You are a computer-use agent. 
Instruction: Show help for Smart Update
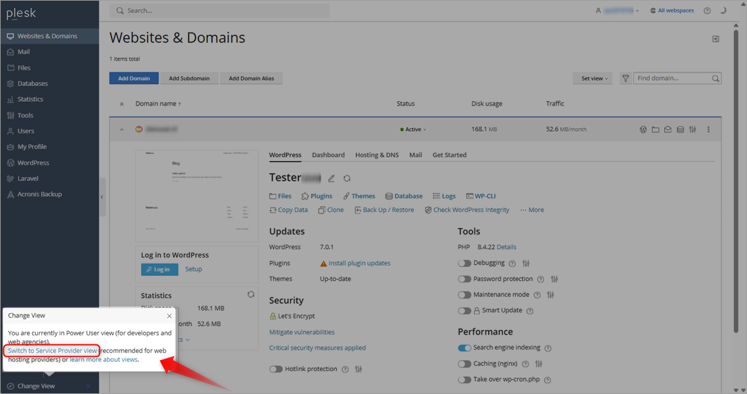(x=530, y=311)
